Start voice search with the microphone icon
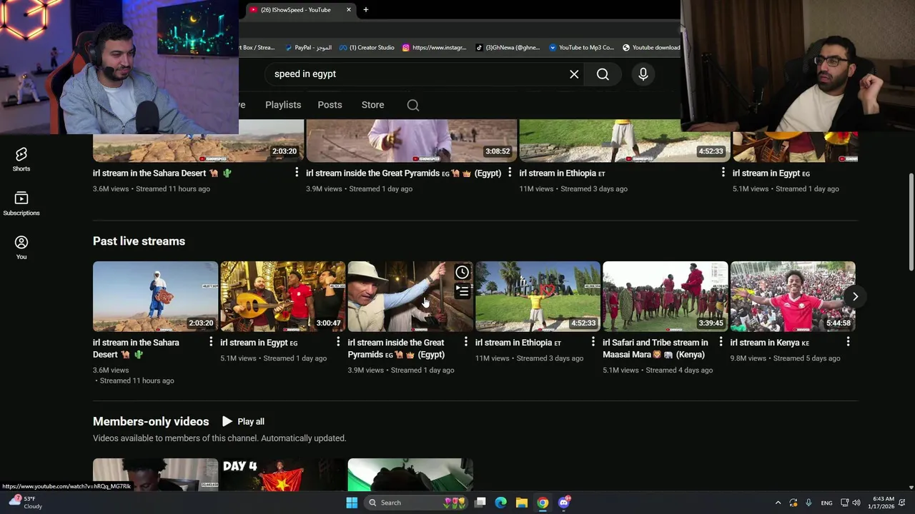Screen dimensions: 915x514 [643, 74]
